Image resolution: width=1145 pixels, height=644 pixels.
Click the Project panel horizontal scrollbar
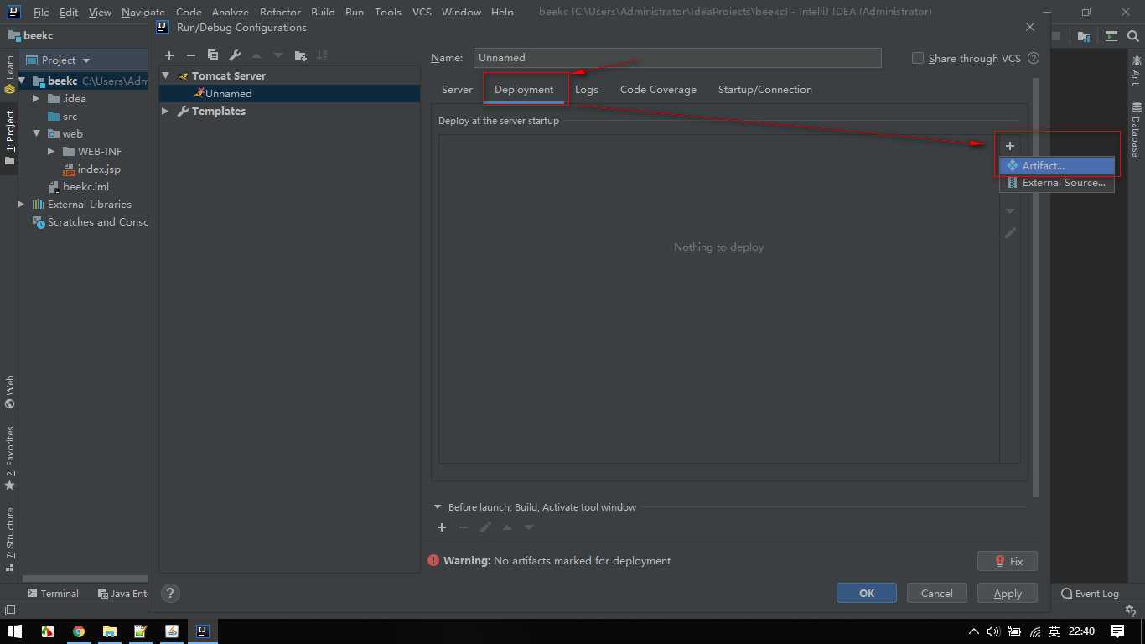(x=85, y=579)
